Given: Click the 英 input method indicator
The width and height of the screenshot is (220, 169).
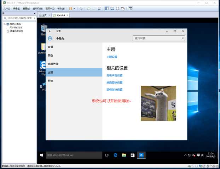Looking at the screenshot, I should [x=202, y=155].
